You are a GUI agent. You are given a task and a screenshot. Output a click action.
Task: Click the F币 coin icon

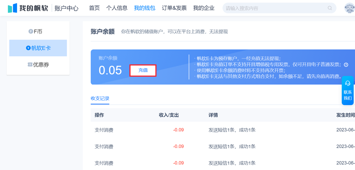click(x=31, y=31)
